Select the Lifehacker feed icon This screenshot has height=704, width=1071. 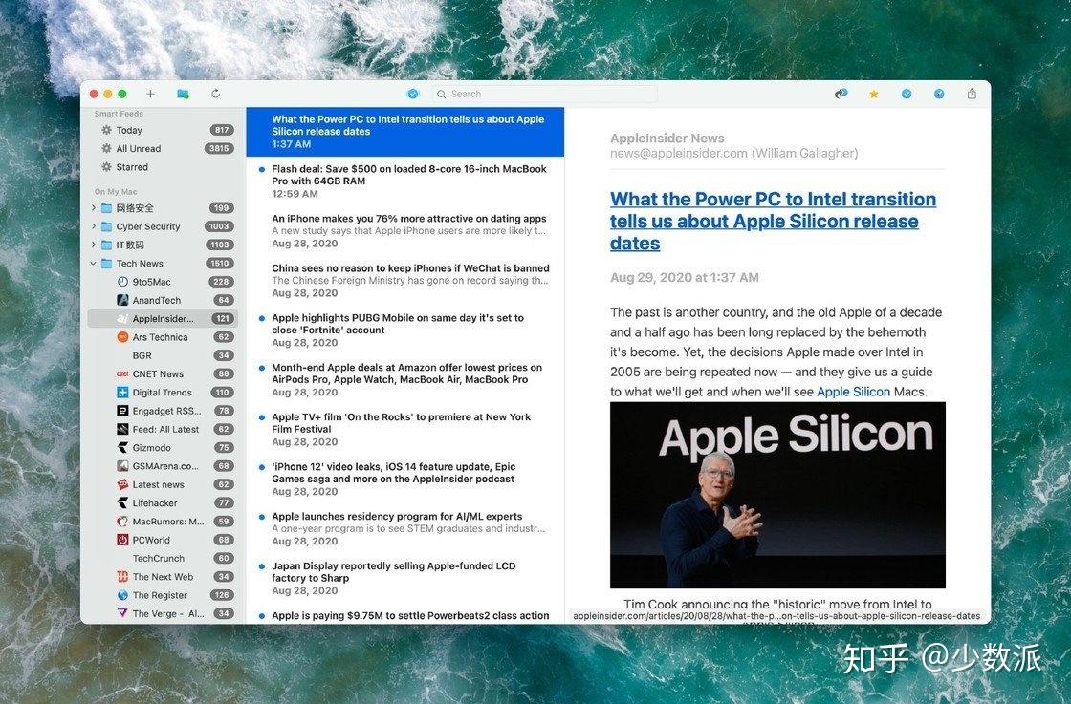point(122,502)
